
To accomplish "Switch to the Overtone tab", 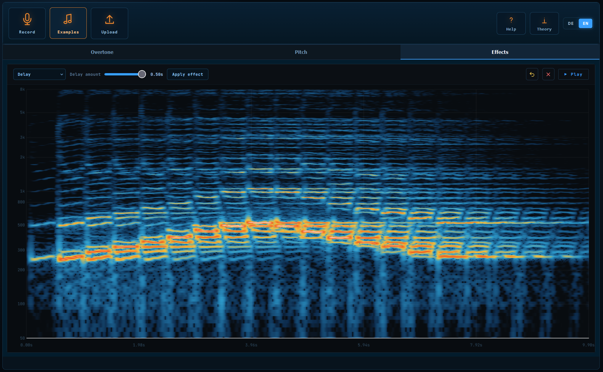I will (102, 52).
